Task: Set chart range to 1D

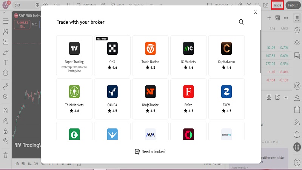Action: click(17, 164)
